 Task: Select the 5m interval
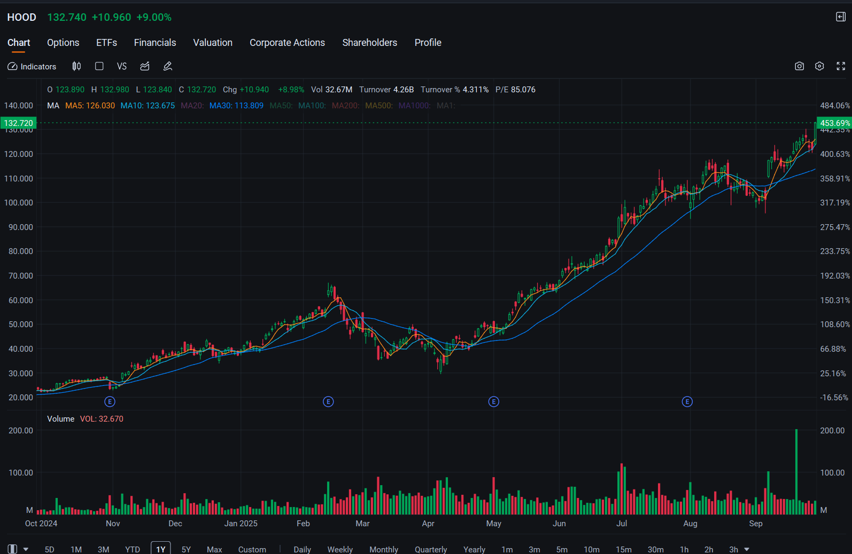point(562,549)
